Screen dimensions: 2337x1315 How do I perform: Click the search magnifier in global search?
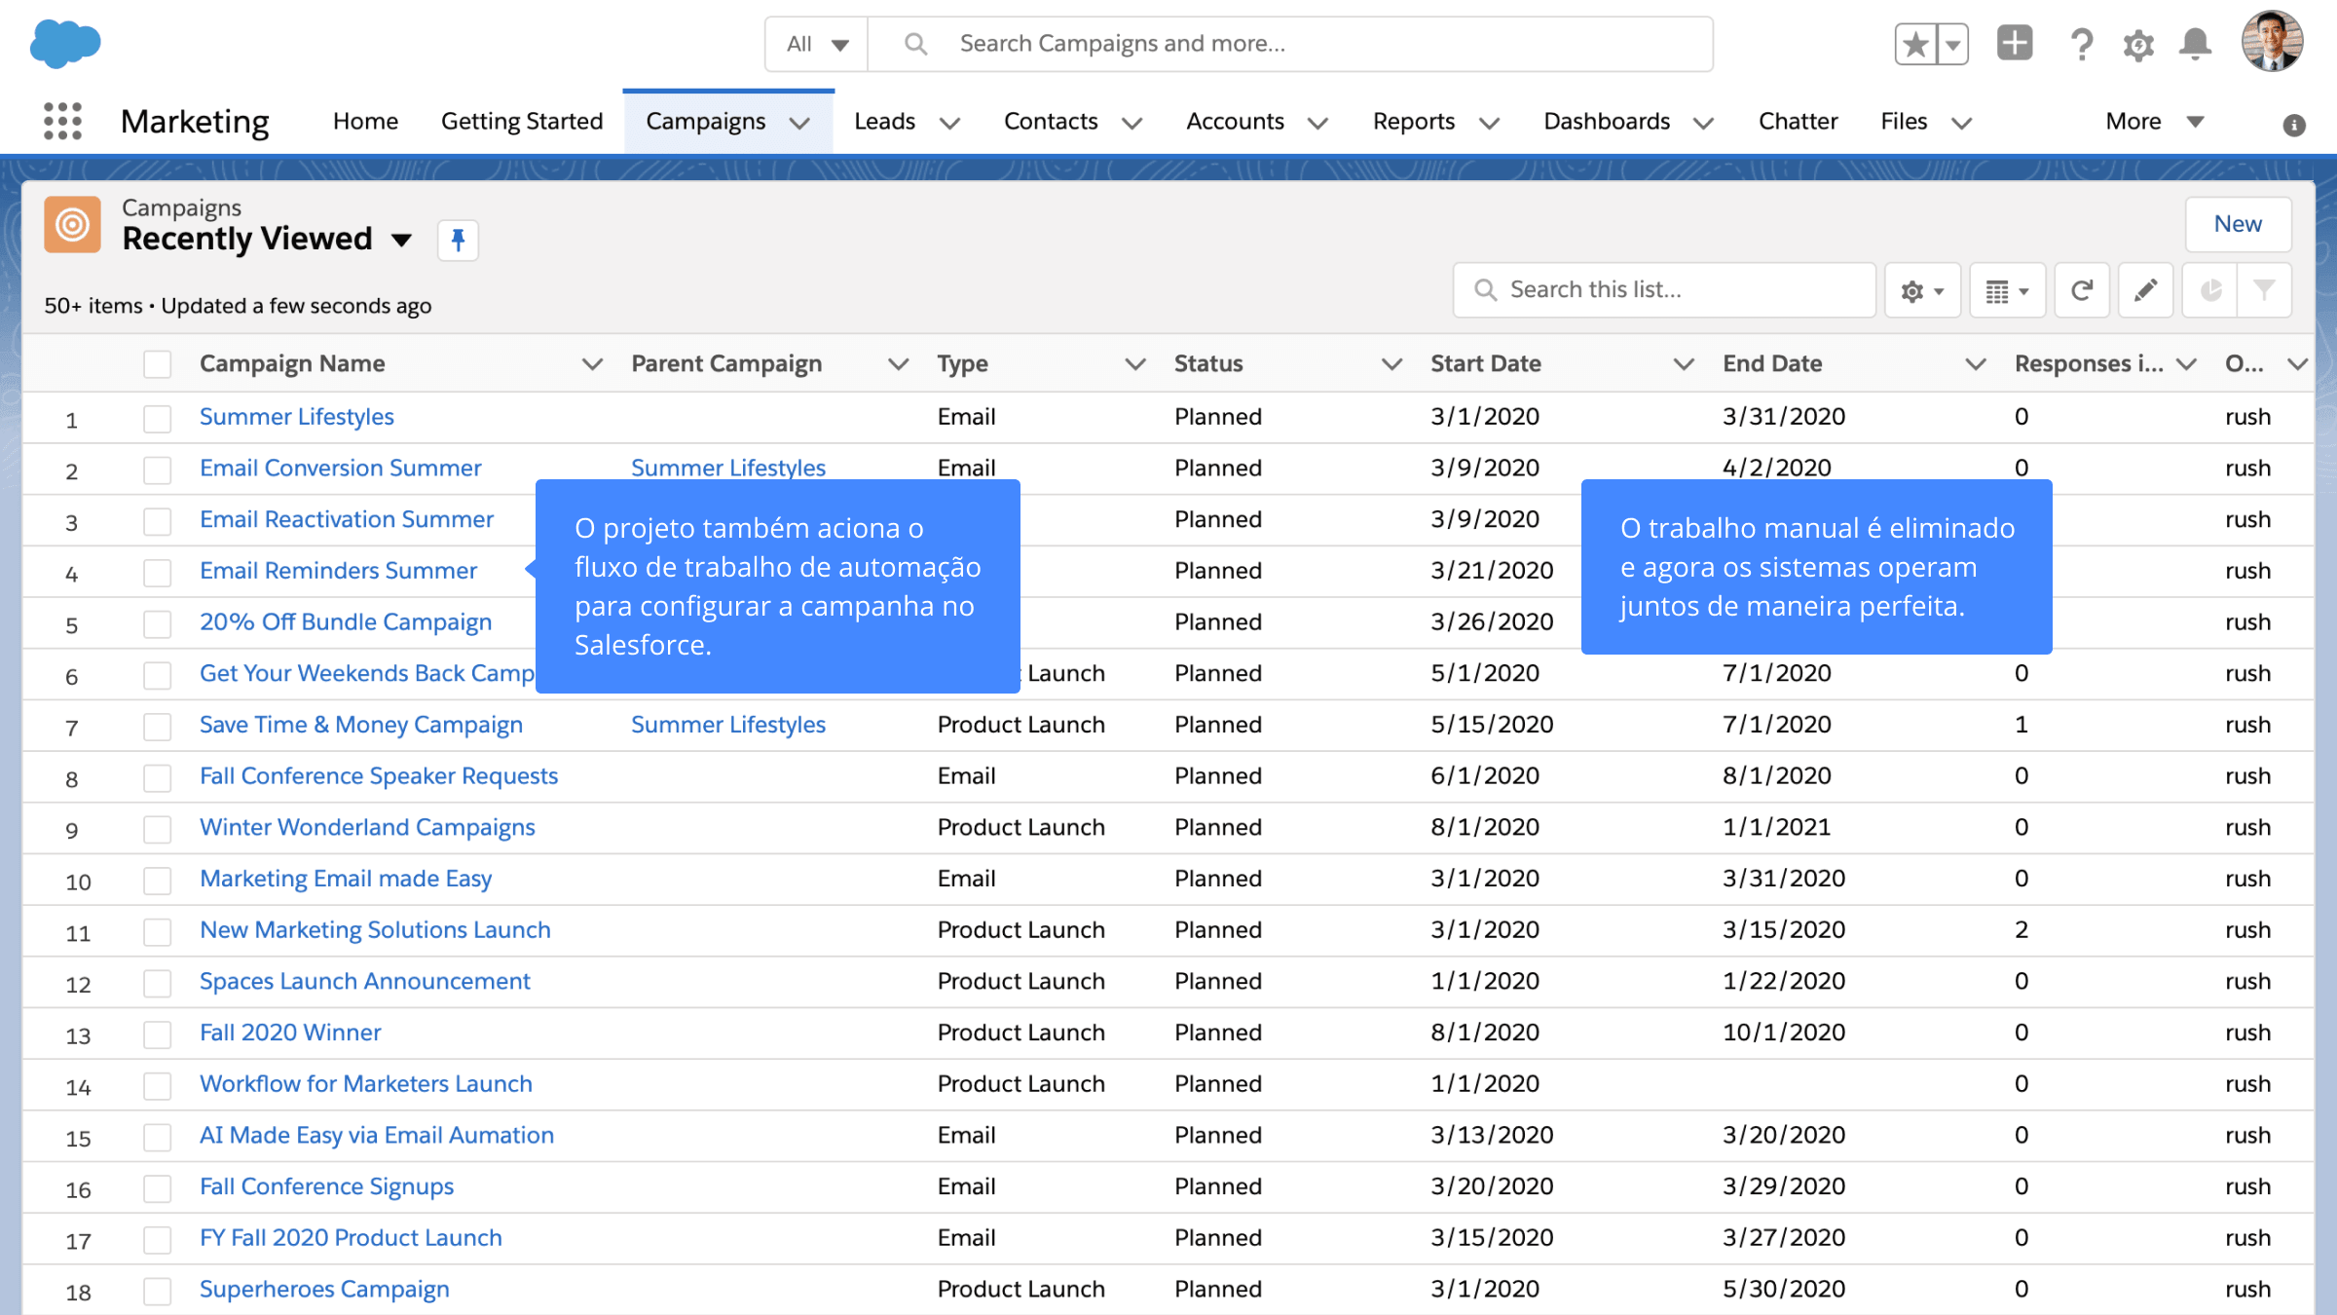915,44
